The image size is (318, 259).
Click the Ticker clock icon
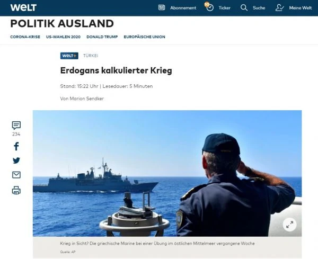pyautogui.click(x=209, y=7)
